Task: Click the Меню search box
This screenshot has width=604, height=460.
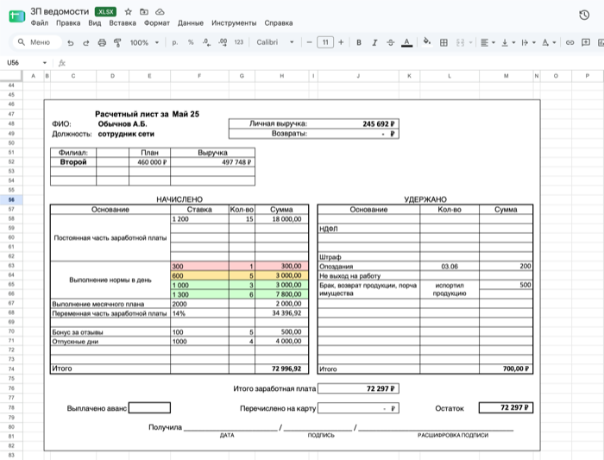Action: (37, 42)
